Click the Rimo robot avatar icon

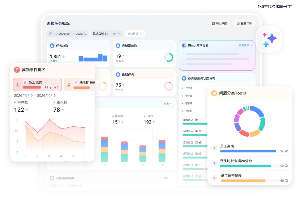pyautogui.click(x=184, y=46)
